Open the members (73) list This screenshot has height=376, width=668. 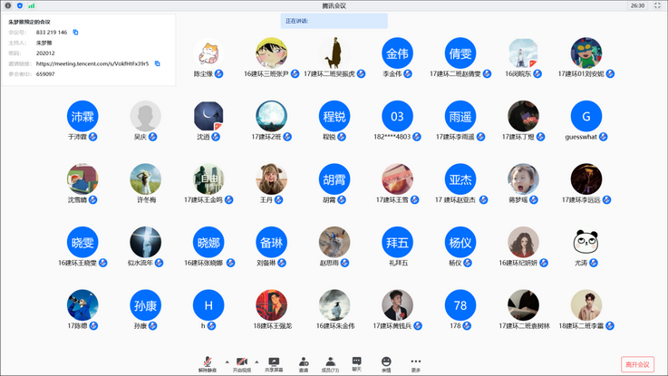point(330,364)
